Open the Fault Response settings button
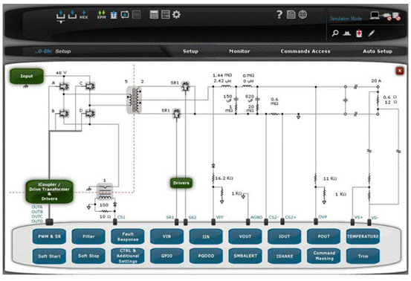411x281 pixels. click(128, 236)
